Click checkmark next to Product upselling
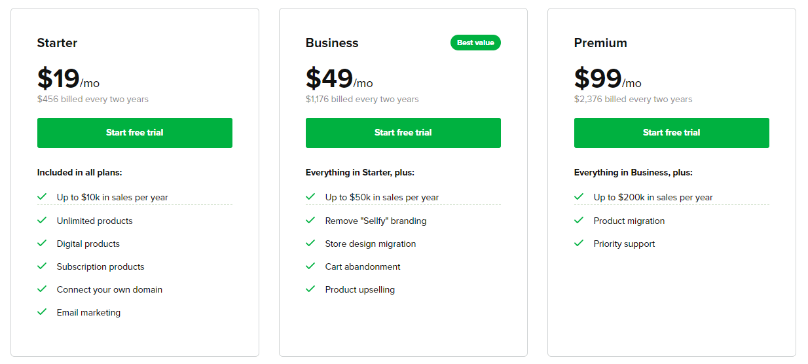 pos(310,289)
